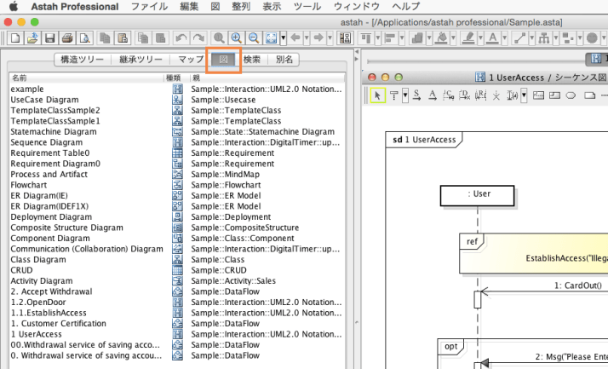Click the font color A icon

493,38
